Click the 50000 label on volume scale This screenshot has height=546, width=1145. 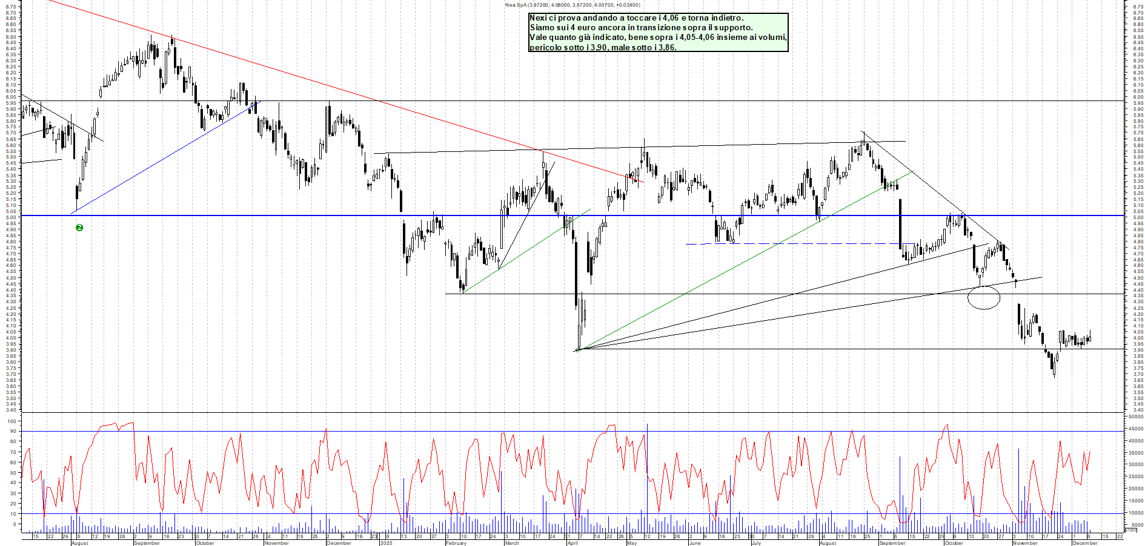tap(1135, 416)
